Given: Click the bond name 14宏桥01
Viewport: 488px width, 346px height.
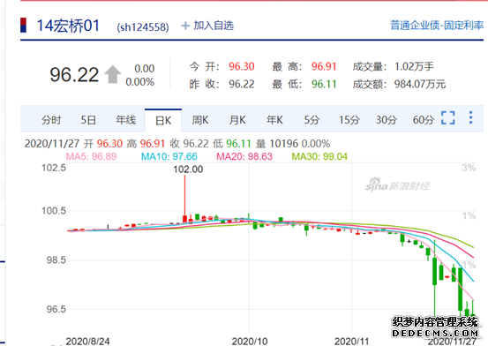Looking at the screenshot, I should click(x=68, y=26).
